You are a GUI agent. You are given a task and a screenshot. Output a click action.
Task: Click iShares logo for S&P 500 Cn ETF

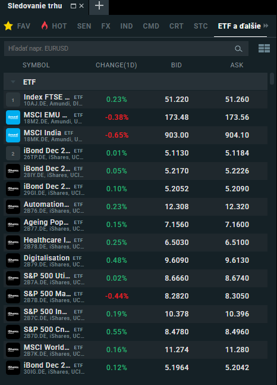coord(13,332)
